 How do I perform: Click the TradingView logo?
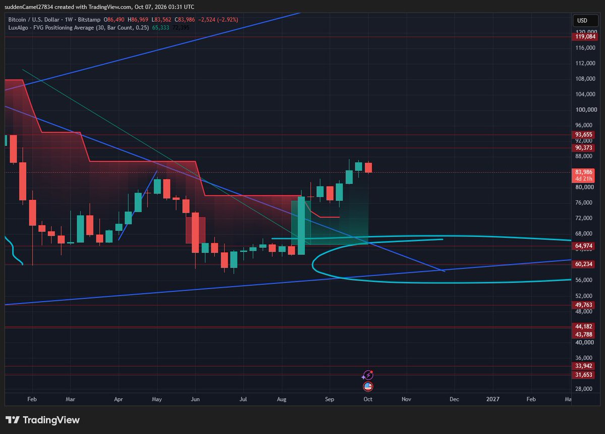42,420
